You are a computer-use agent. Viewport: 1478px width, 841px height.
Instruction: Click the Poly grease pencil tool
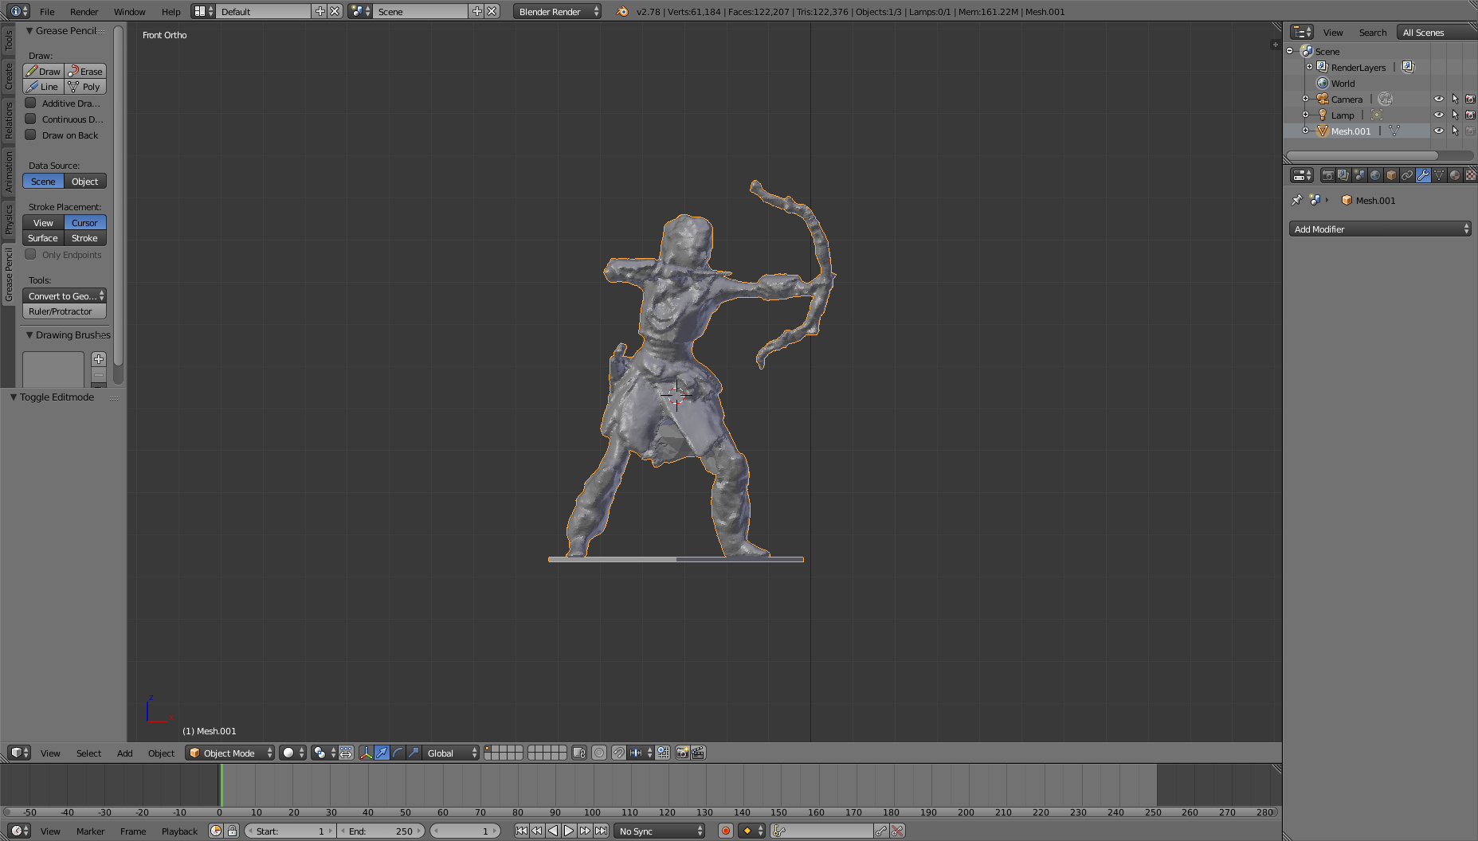click(x=85, y=87)
